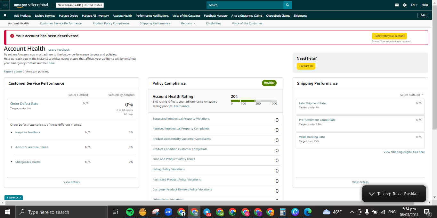437x218 pixels.
Task: Click View details under Customer Service Performance
Action: pos(72,182)
